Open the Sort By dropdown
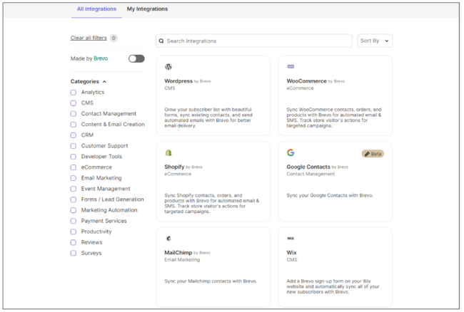464x312 pixels. point(375,41)
